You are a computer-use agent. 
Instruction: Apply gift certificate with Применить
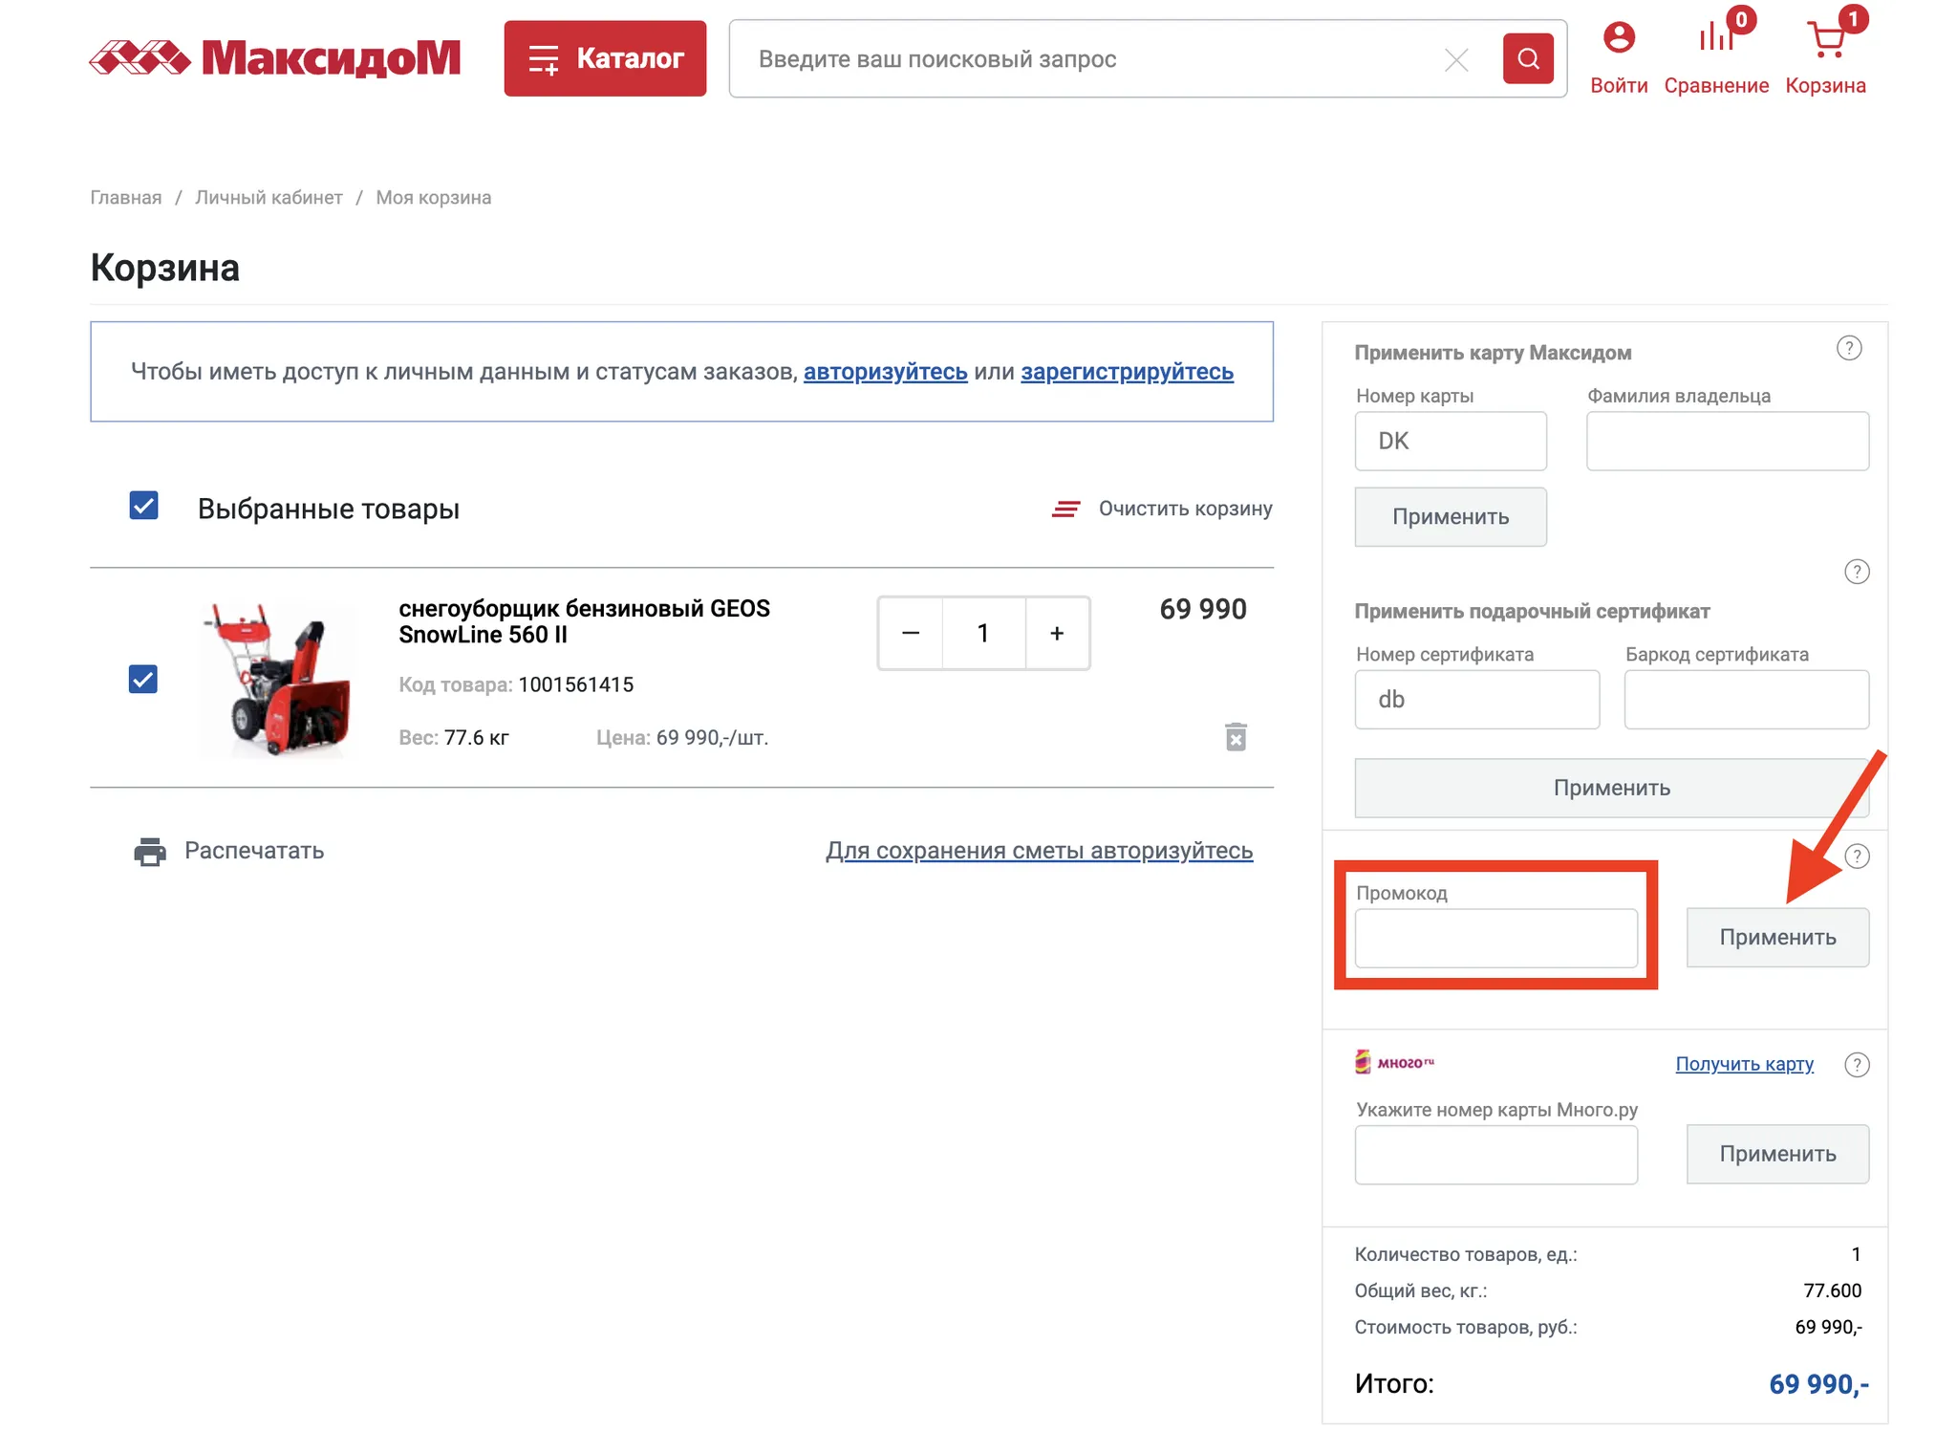(1612, 788)
